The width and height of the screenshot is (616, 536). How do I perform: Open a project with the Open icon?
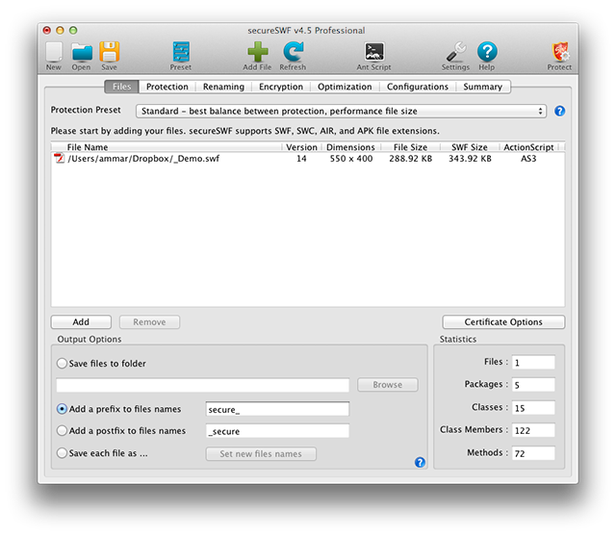[x=82, y=53]
